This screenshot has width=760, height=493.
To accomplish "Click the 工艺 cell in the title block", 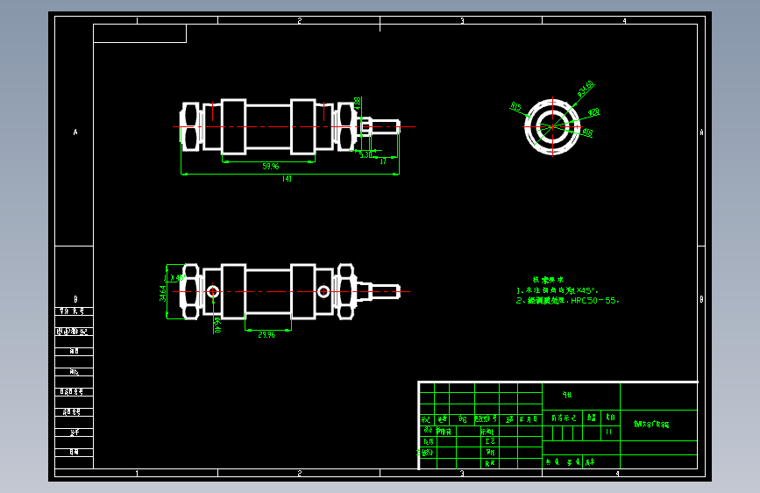I will (x=490, y=441).
